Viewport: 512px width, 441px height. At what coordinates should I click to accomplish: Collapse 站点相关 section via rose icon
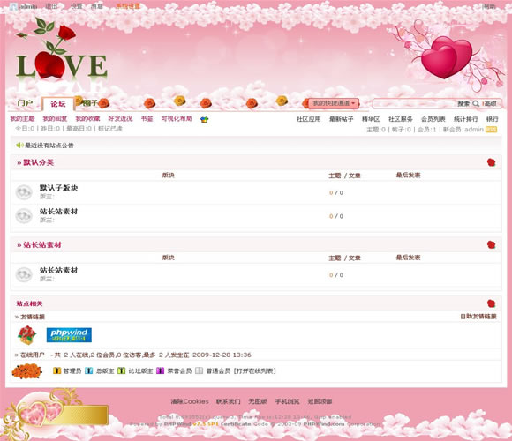(491, 303)
